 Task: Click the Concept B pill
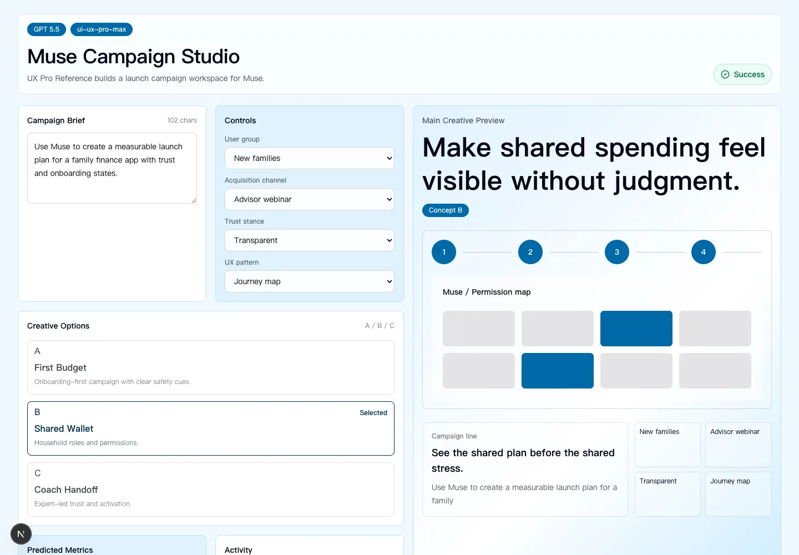point(446,210)
